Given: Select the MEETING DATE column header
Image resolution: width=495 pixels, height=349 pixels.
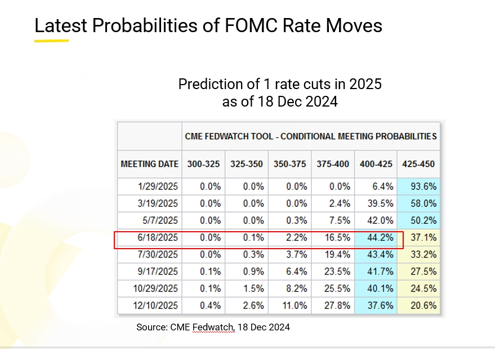Looking at the screenshot, I should pyautogui.click(x=150, y=164).
